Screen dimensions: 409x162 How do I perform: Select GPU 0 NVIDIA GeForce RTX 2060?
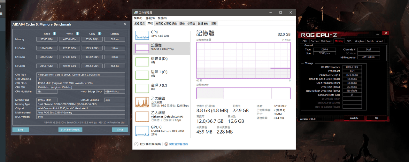pyautogui.click(x=162, y=131)
